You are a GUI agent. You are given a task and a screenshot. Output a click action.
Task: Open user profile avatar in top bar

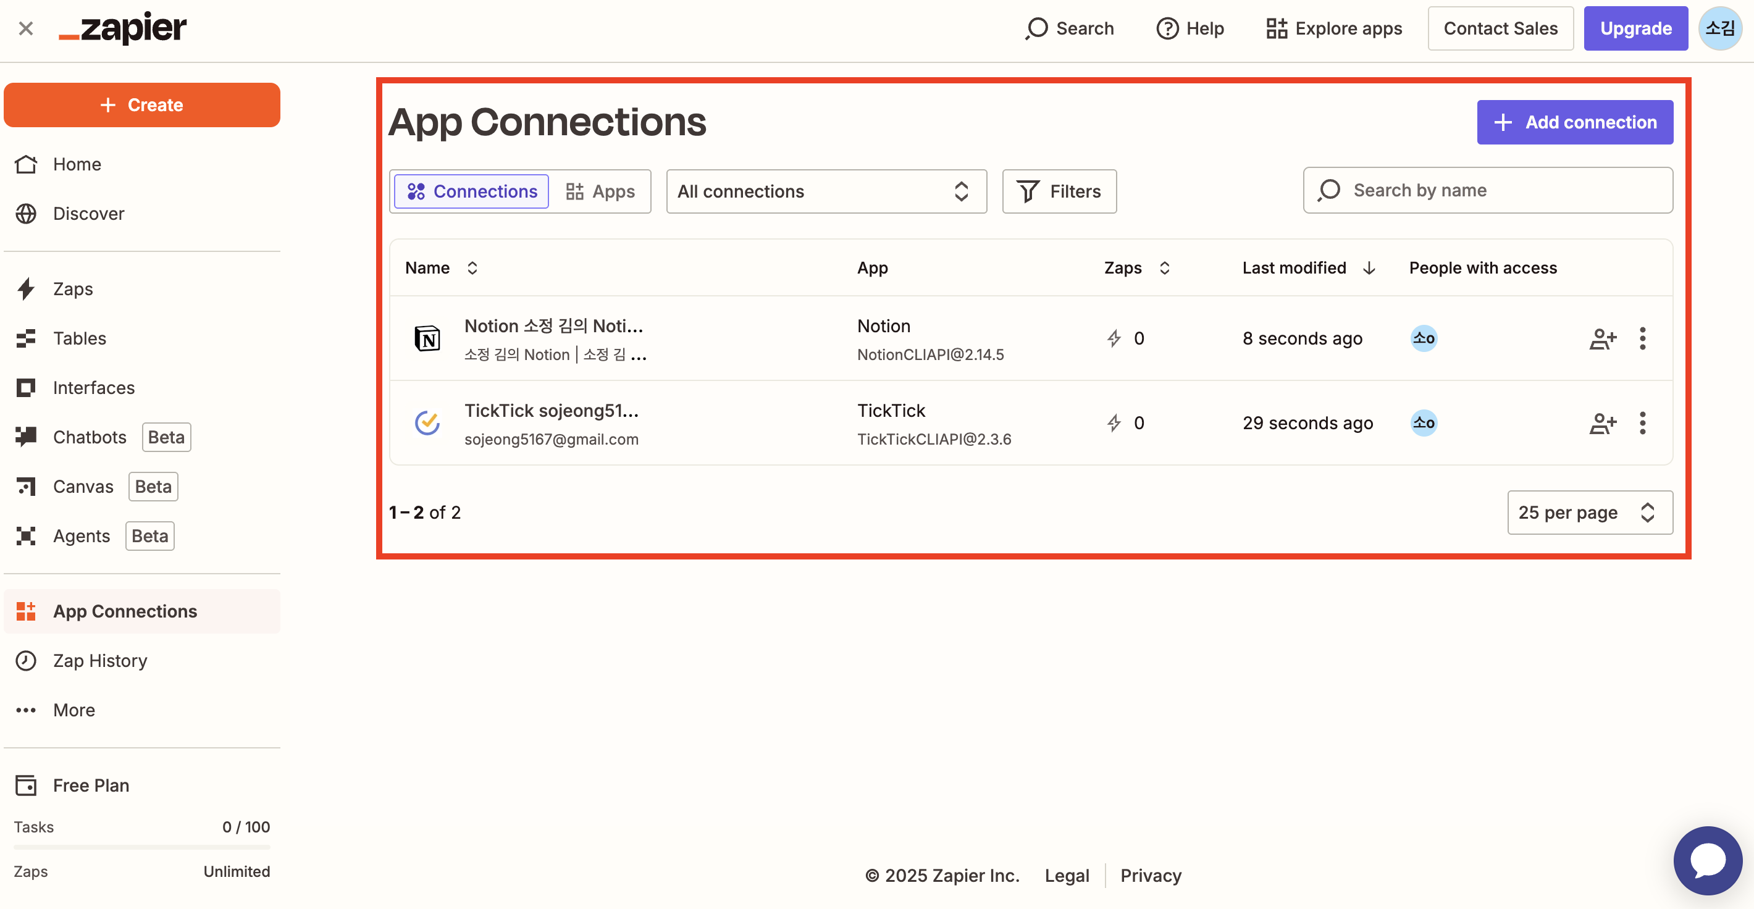[x=1720, y=28]
